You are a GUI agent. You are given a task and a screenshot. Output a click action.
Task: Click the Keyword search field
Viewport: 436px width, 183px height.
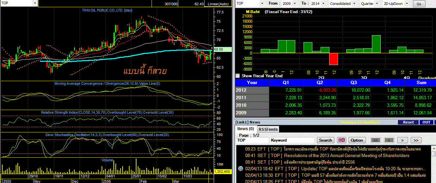pos(292,140)
